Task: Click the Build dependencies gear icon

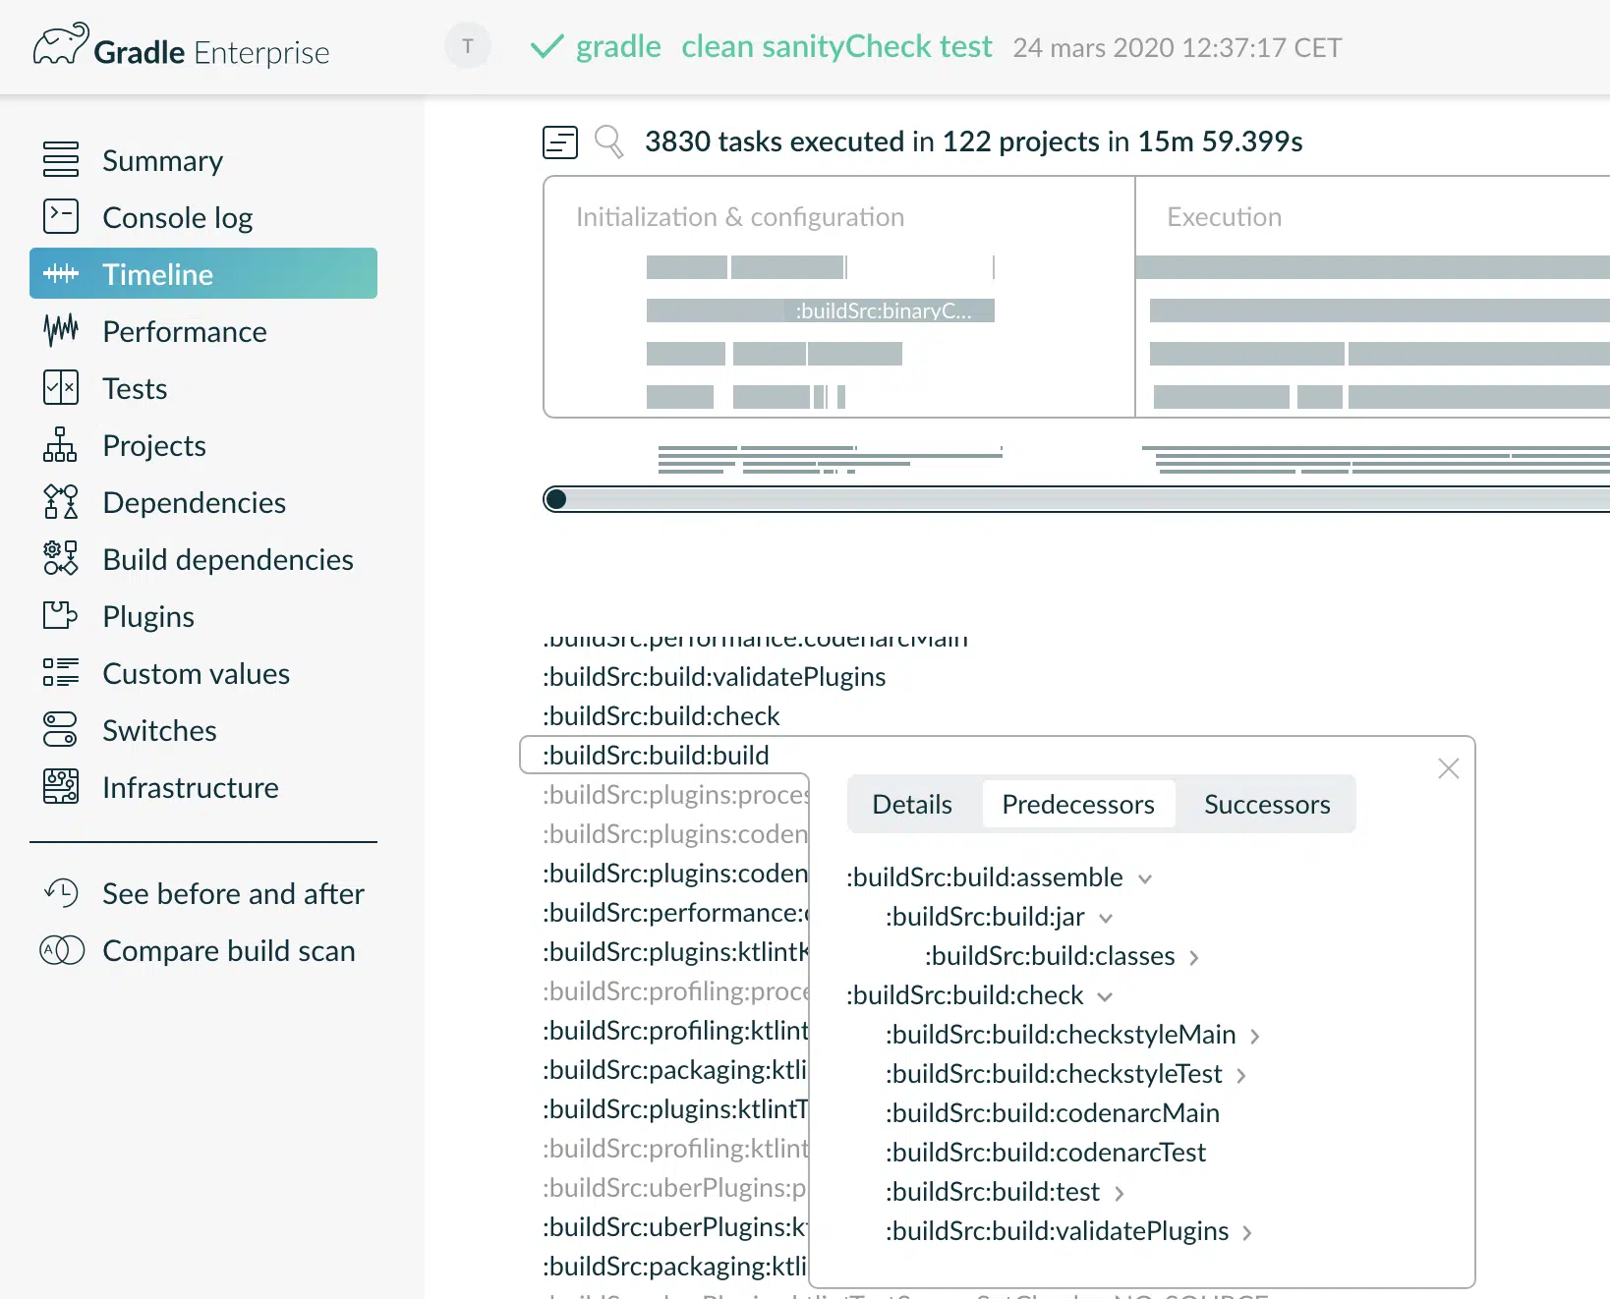Action: (x=61, y=558)
